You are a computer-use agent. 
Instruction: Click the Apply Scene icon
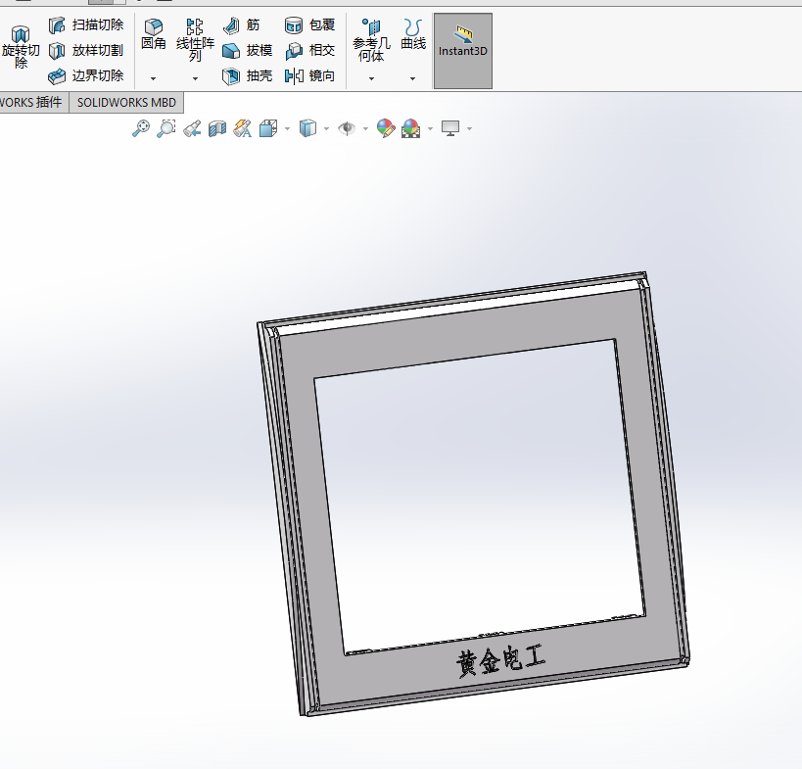tap(410, 128)
